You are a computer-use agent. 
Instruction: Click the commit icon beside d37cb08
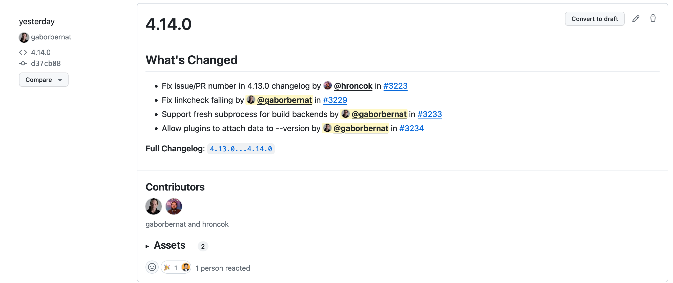click(23, 63)
